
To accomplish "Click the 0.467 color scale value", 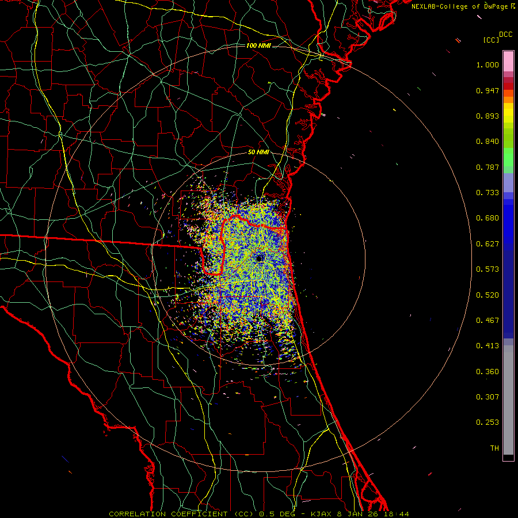I will [x=487, y=321].
